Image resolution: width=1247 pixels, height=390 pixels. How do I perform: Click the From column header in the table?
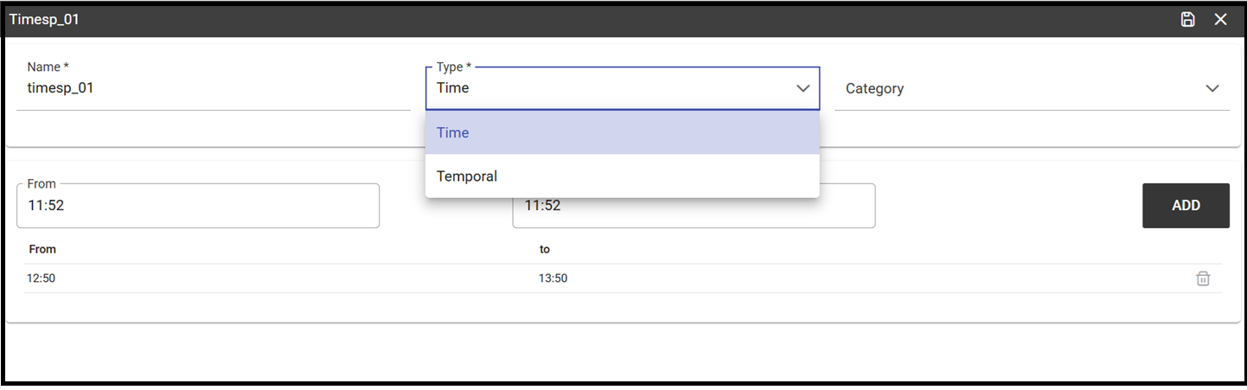point(42,249)
